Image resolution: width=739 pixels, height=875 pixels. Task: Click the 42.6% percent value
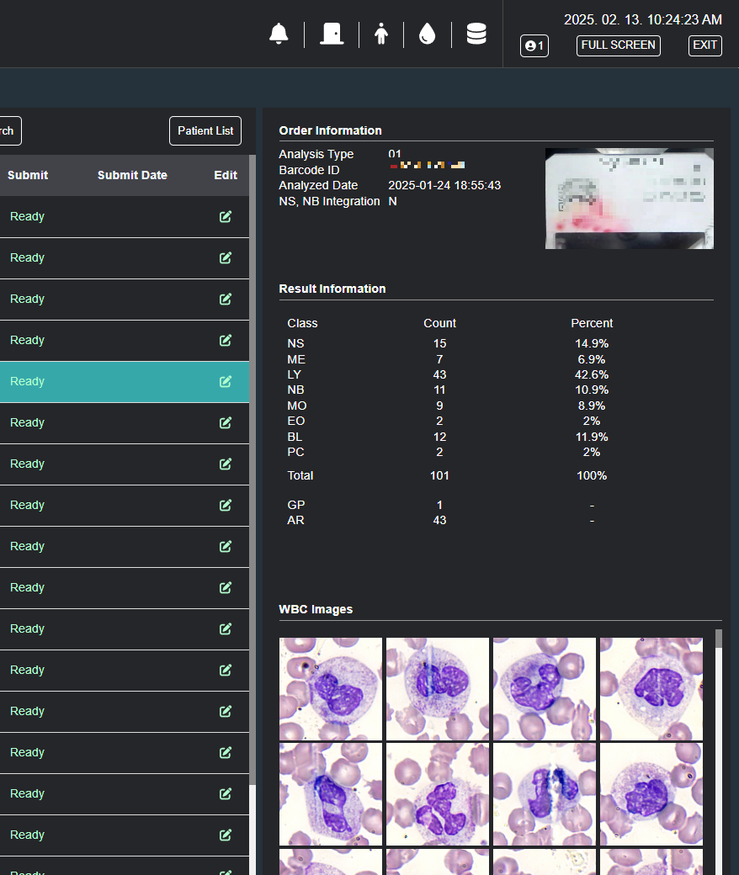click(592, 374)
